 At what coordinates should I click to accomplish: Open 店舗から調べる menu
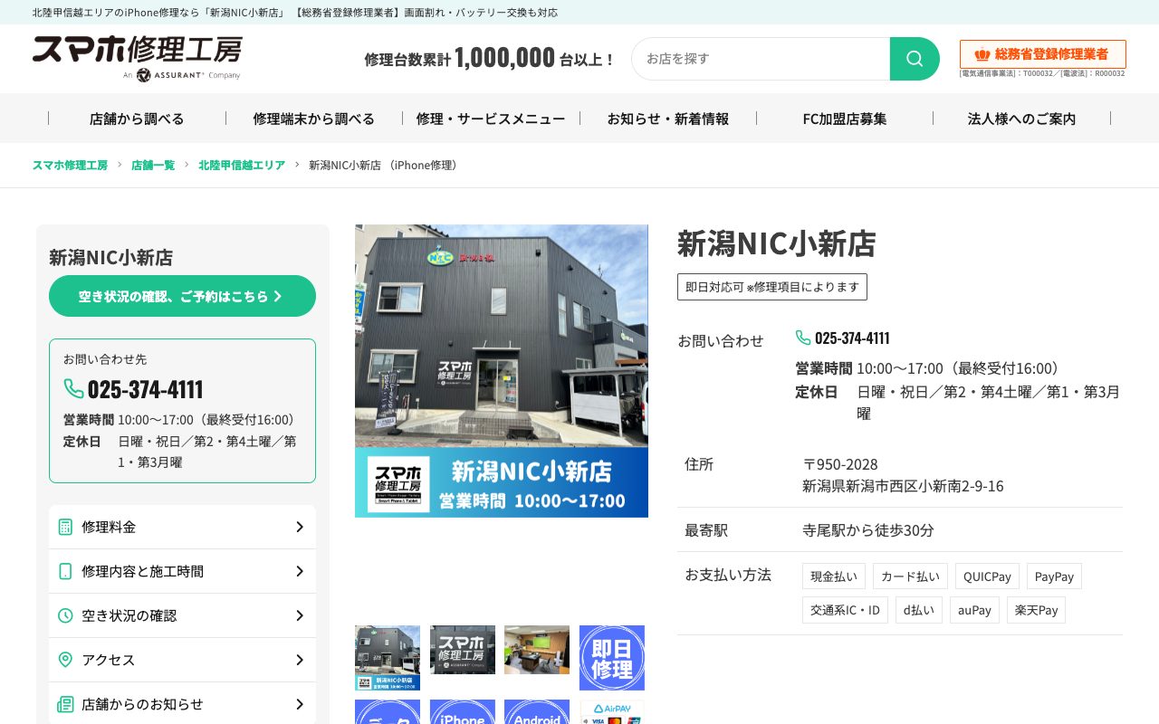(137, 119)
